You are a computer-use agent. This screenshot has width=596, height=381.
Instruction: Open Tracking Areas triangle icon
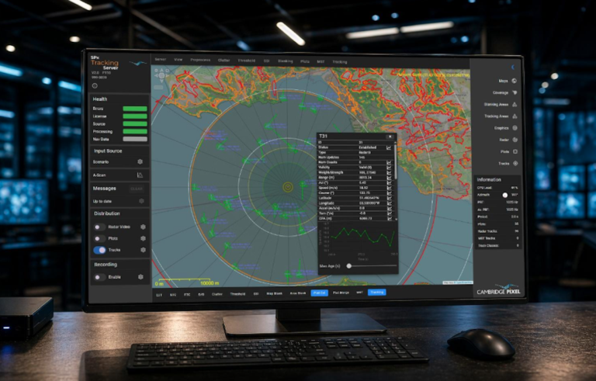coord(515,116)
